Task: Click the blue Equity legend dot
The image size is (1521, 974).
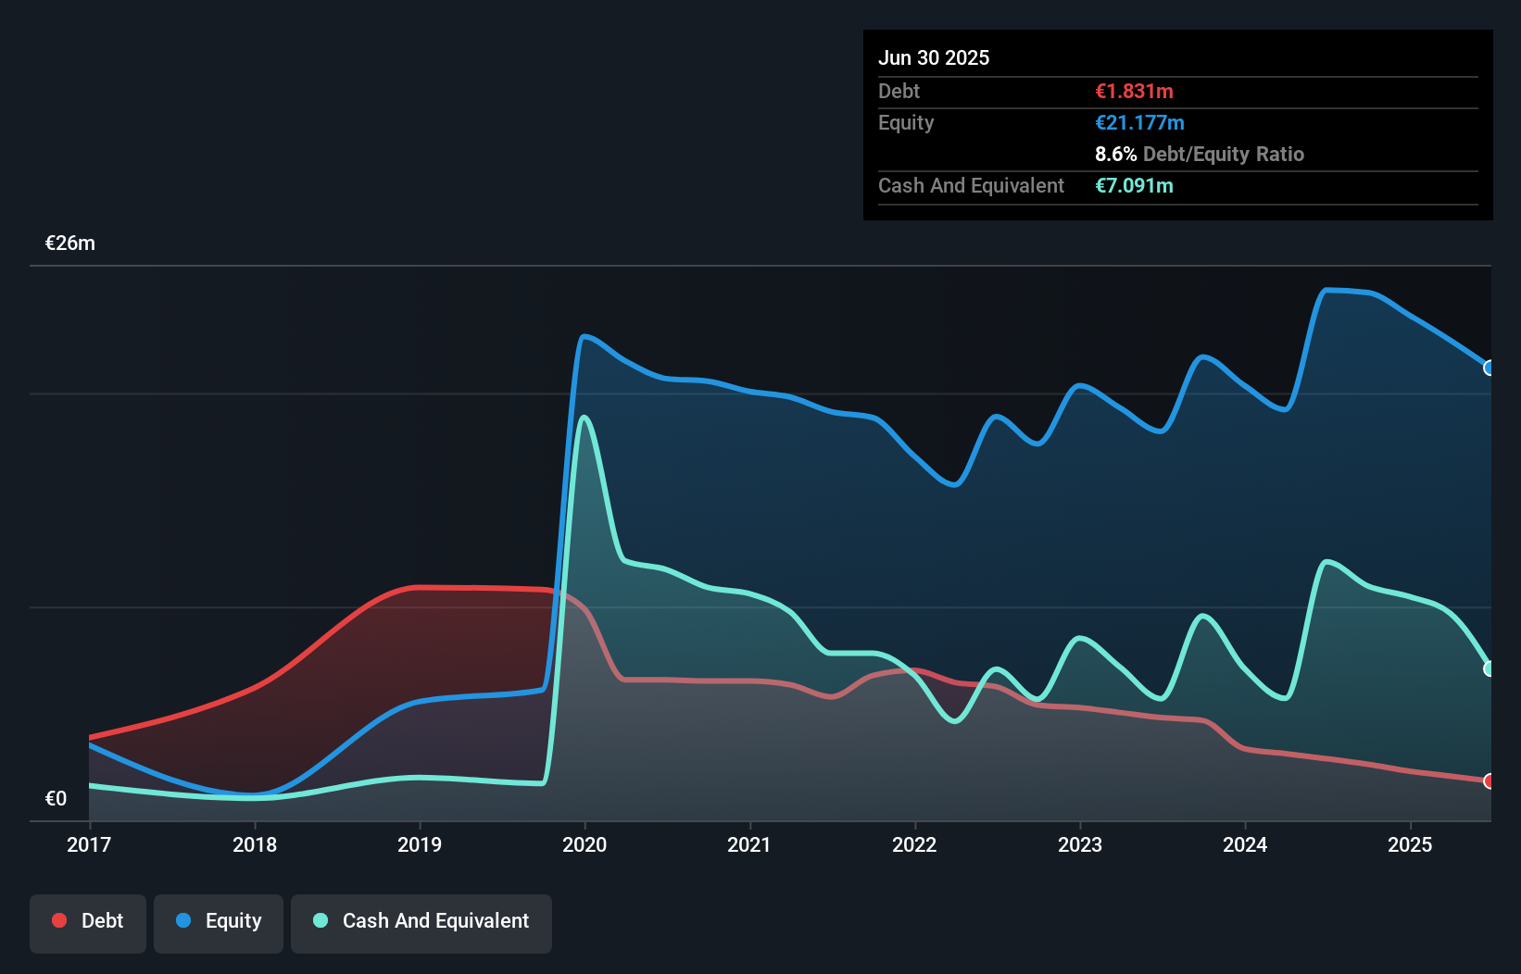Action: pyautogui.click(x=183, y=920)
